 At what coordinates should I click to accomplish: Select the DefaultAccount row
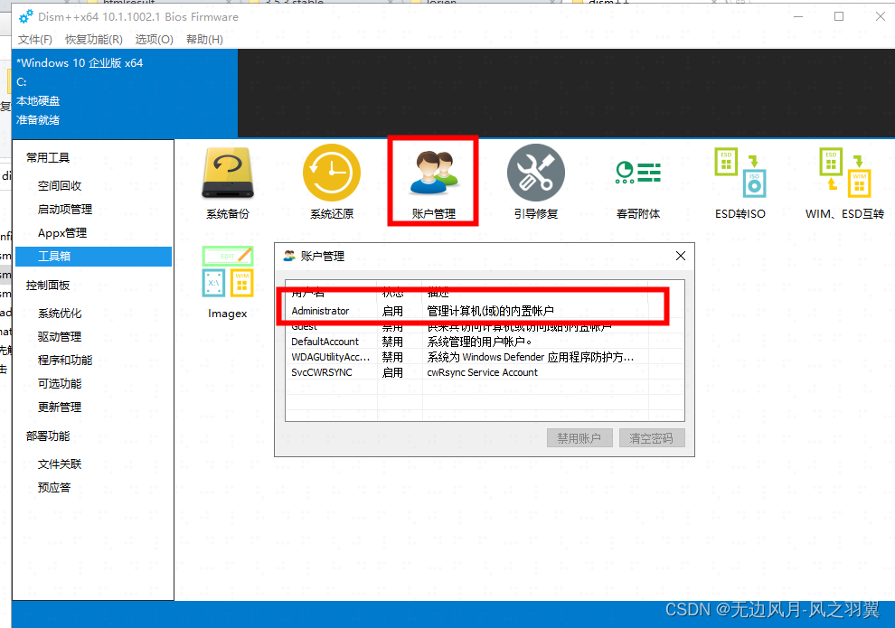point(485,342)
